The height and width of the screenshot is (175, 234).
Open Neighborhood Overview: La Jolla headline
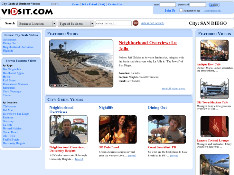tap(148, 46)
